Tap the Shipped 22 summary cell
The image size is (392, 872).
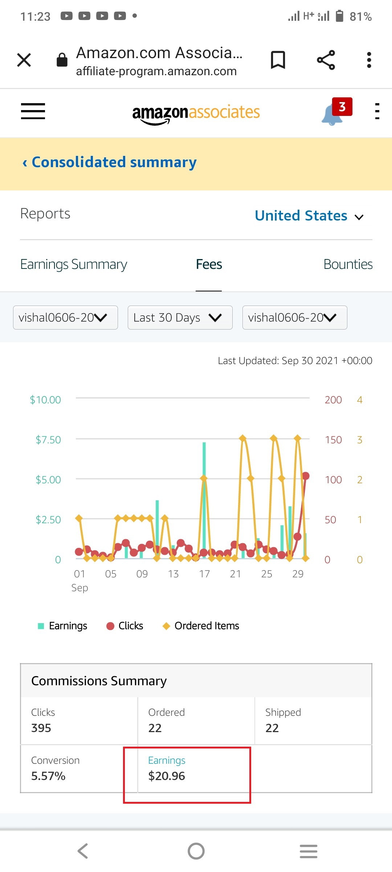[x=313, y=720]
